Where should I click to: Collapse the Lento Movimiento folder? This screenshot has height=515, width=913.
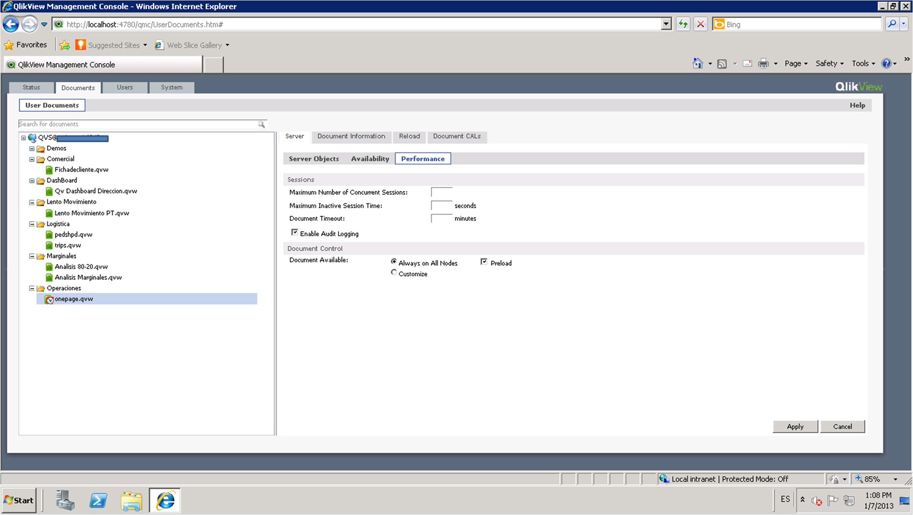tap(32, 202)
